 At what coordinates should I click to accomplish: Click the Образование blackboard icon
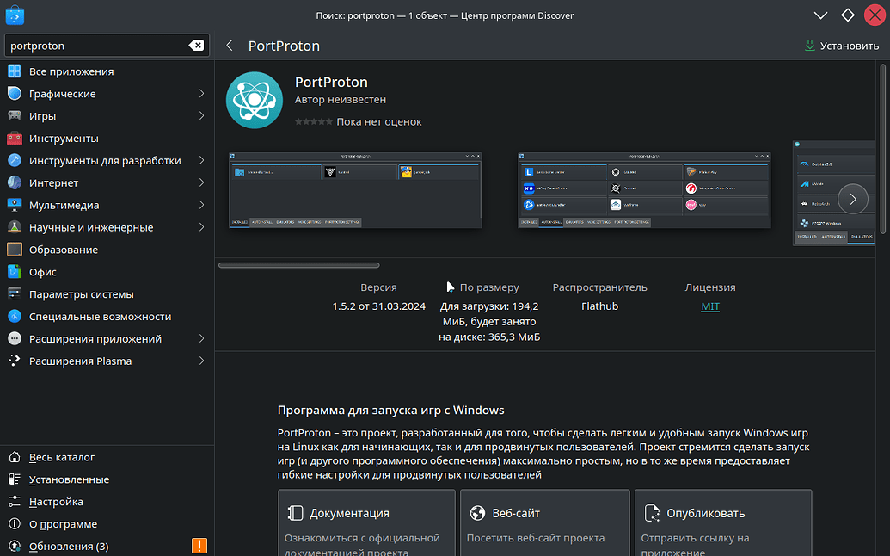point(15,250)
